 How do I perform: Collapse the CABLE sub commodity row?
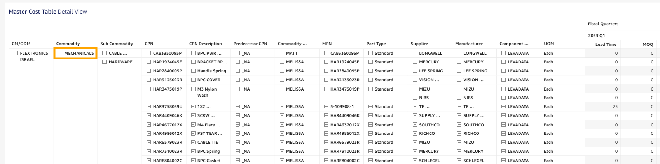(x=104, y=53)
